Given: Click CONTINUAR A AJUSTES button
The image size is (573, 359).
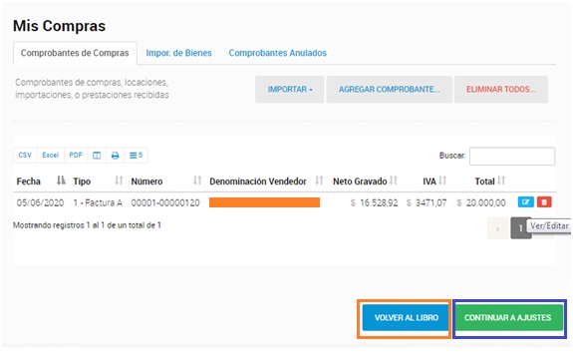Looking at the screenshot, I should 508,318.
